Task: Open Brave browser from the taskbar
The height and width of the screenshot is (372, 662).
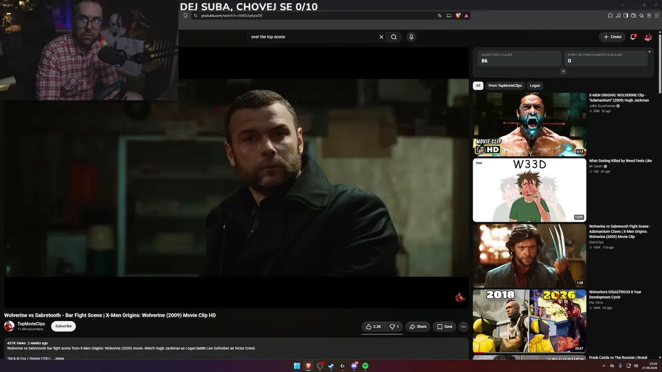Action: pyautogui.click(x=308, y=366)
